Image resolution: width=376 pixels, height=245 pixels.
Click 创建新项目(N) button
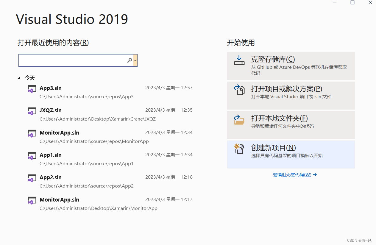point(291,155)
